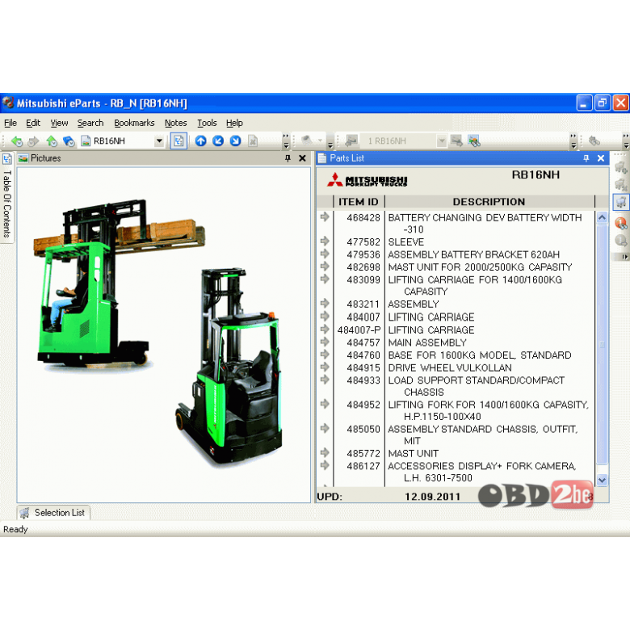The height and width of the screenshot is (630, 630).
Task: Click the orange item info search icon
Action: point(621,223)
